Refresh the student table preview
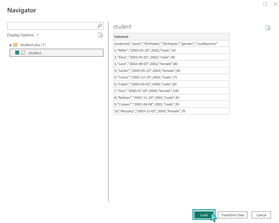Image resolution: width=279 pixels, height=223 pixels. [x=268, y=27]
